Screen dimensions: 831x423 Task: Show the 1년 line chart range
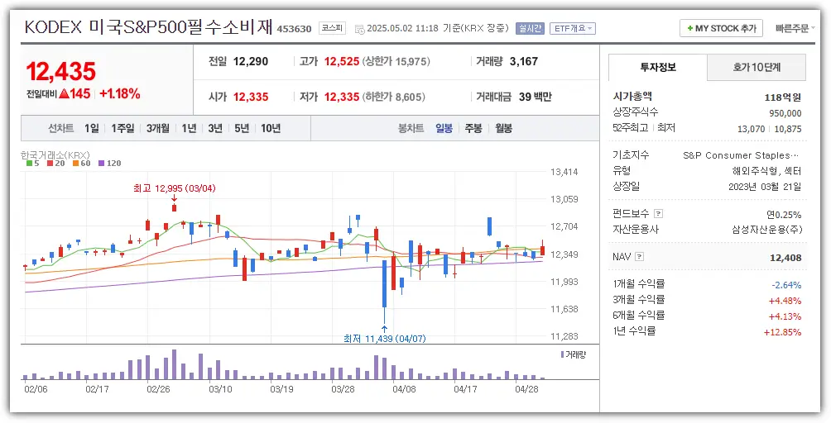[190, 128]
